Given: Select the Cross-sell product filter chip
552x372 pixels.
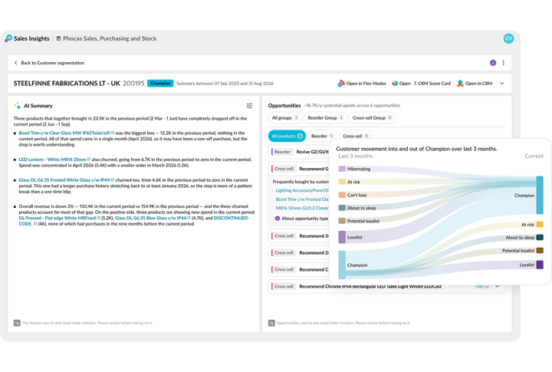Looking at the screenshot, I should tap(356, 136).
